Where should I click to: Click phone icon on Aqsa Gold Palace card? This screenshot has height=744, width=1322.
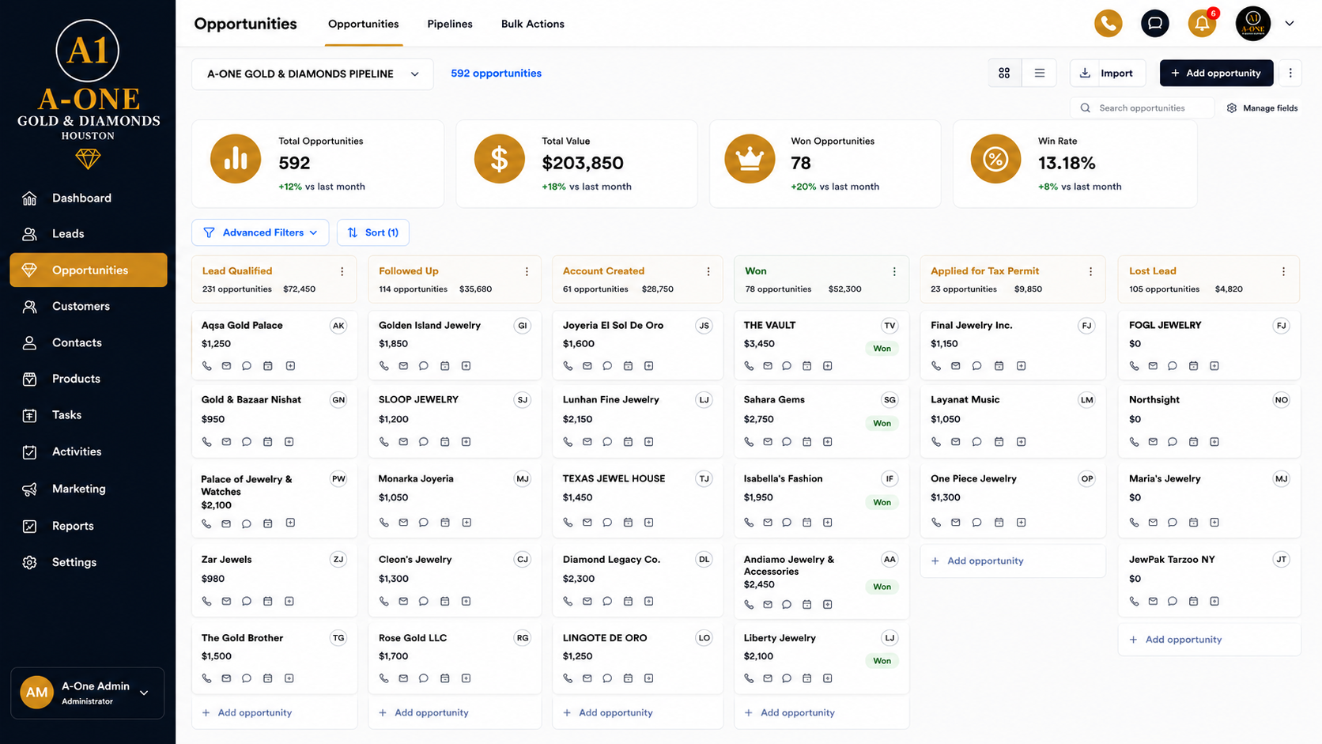tap(207, 366)
